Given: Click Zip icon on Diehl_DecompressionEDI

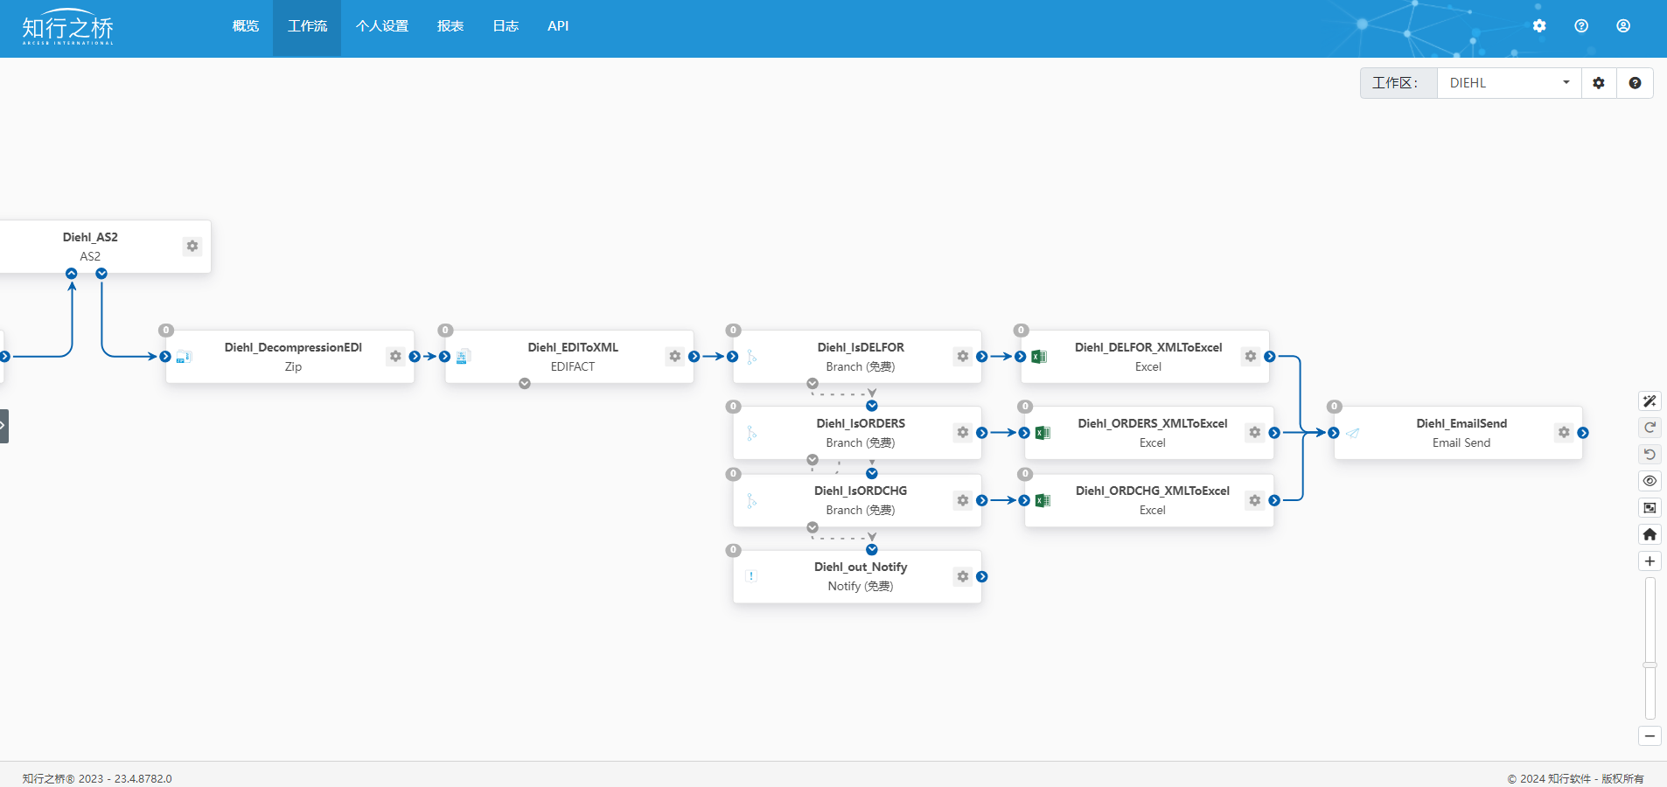Looking at the screenshot, I should 184,357.
